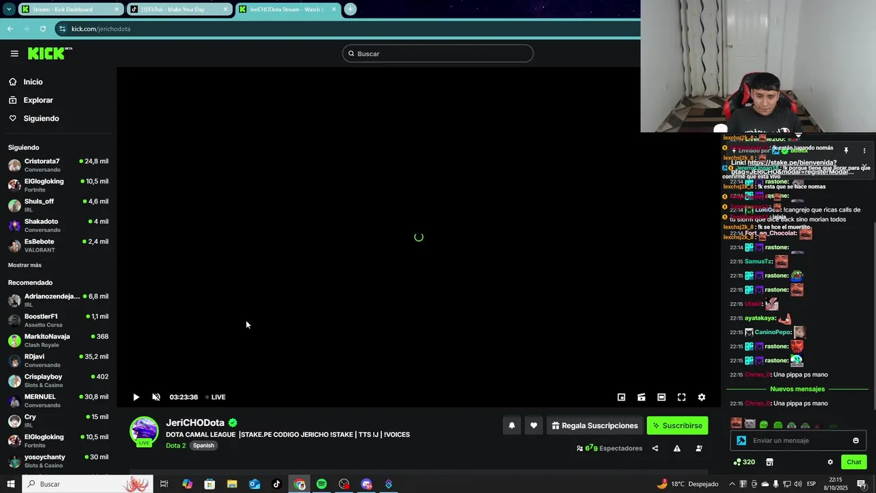Image resolution: width=876 pixels, height=493 pixels.
Task: Show hidden system tray icons
Action: point(732,484)
